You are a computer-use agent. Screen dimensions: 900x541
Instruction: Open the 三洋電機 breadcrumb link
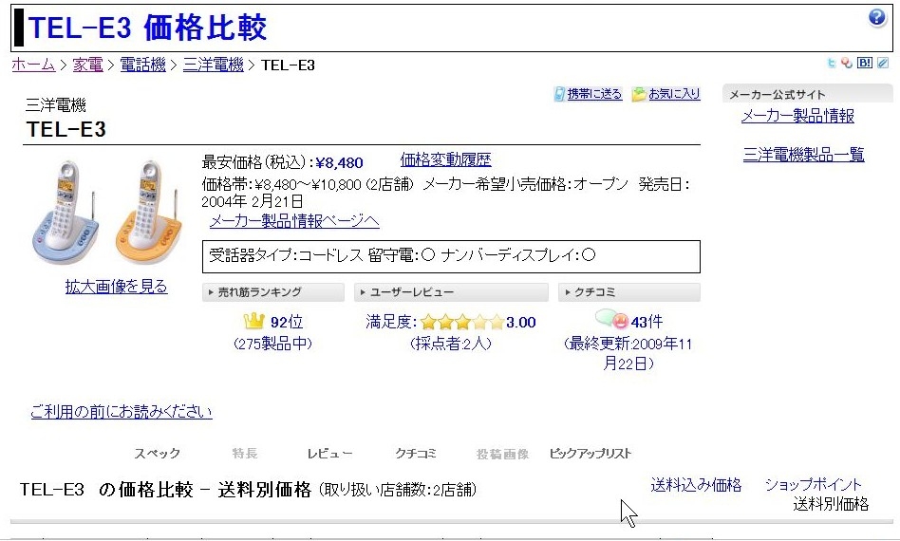click(x=213, y=65)
